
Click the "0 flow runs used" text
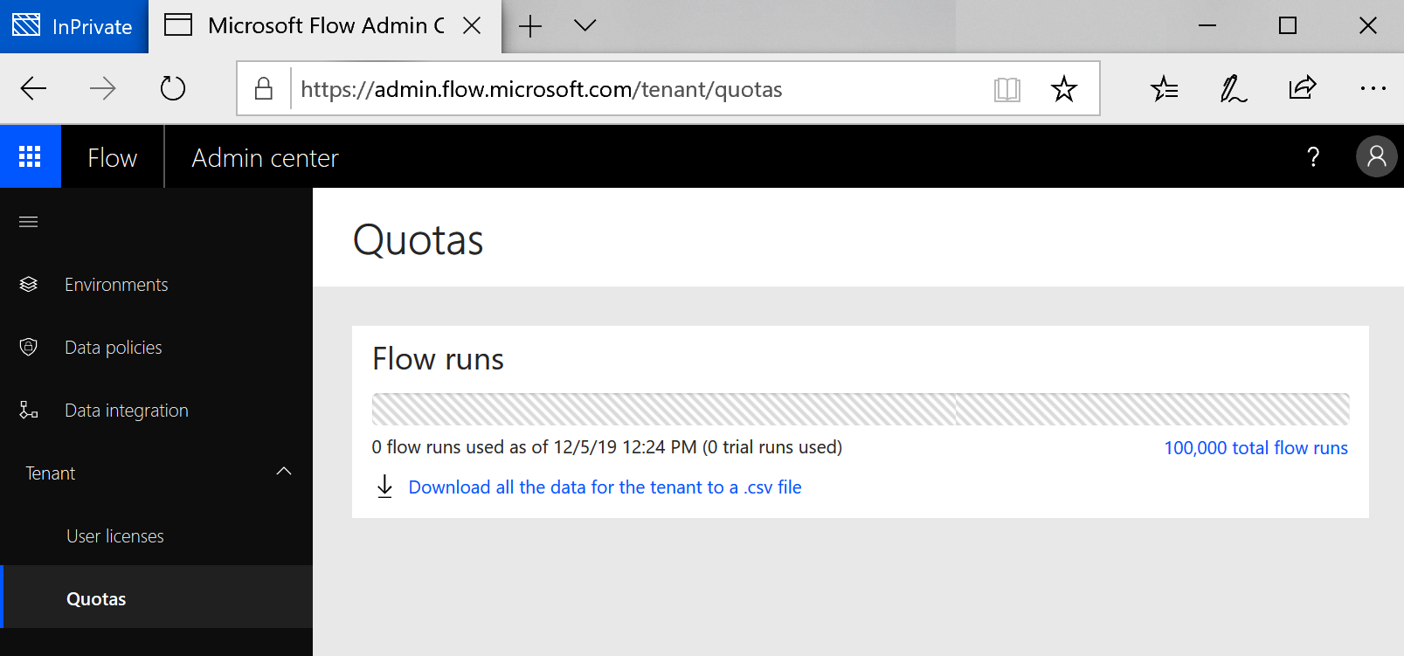(x=606, y=447)
